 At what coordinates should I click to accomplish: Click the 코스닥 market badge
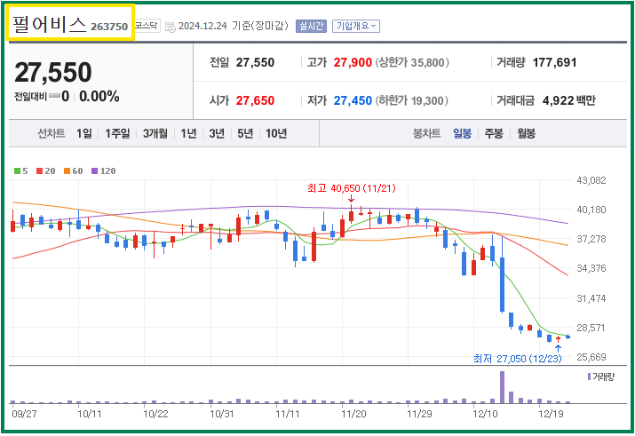pos(147,26)
